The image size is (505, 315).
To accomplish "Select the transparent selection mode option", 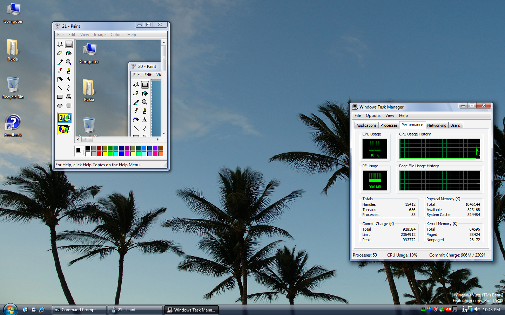I will [64, 129].
